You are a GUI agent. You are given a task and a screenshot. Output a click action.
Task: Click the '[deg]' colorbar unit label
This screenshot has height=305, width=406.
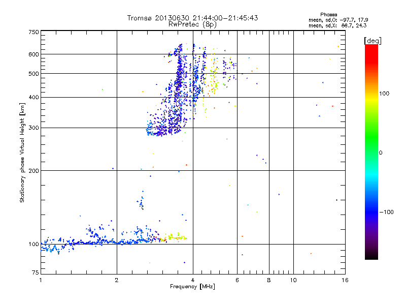[x=373, y=41]
